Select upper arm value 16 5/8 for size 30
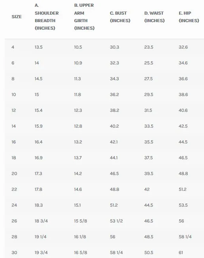 (80, 252)
